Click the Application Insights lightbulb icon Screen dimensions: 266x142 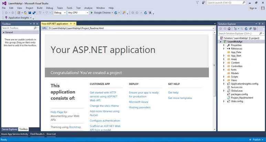pos(6,18)
